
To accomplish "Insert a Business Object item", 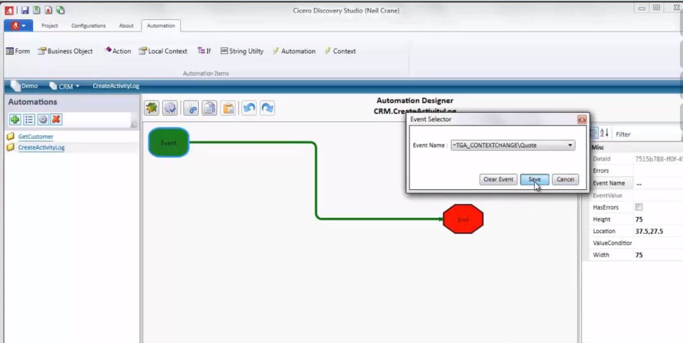I will [66, 51].
